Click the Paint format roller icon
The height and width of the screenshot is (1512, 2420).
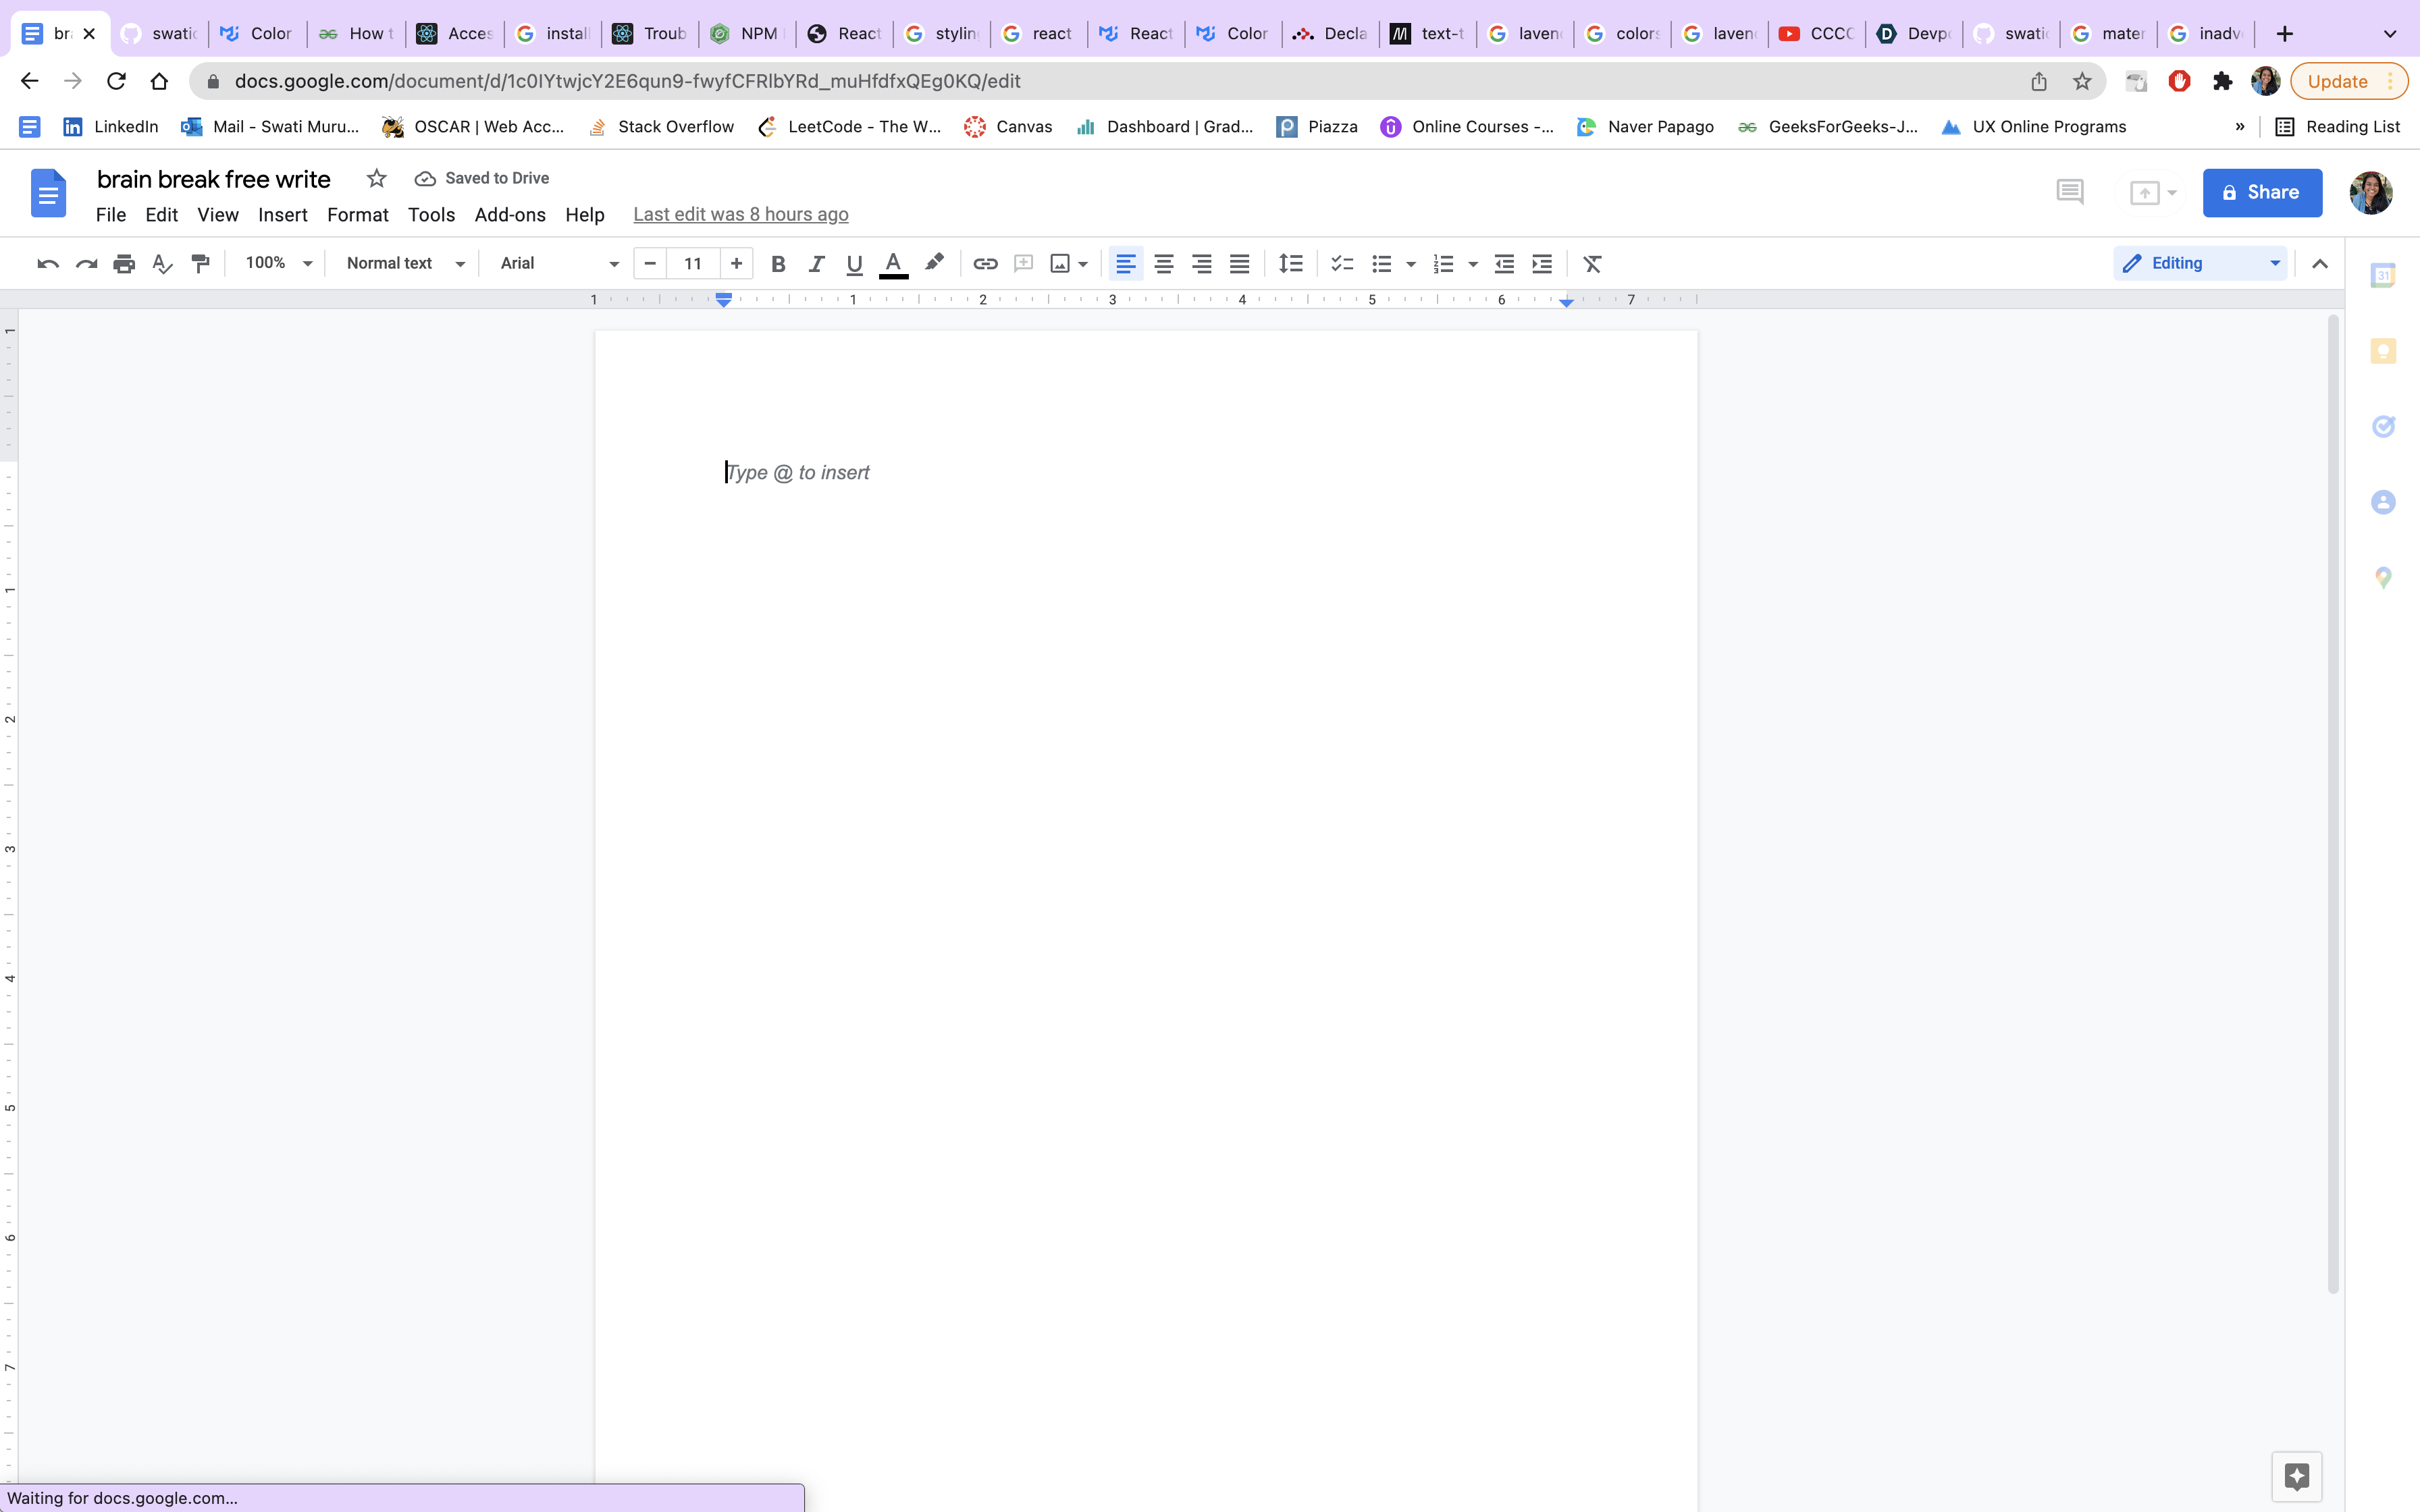point(201,264)
